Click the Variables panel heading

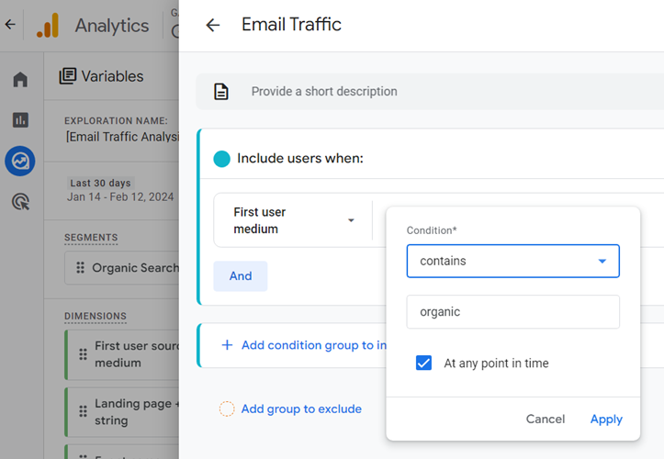point(112,76)
